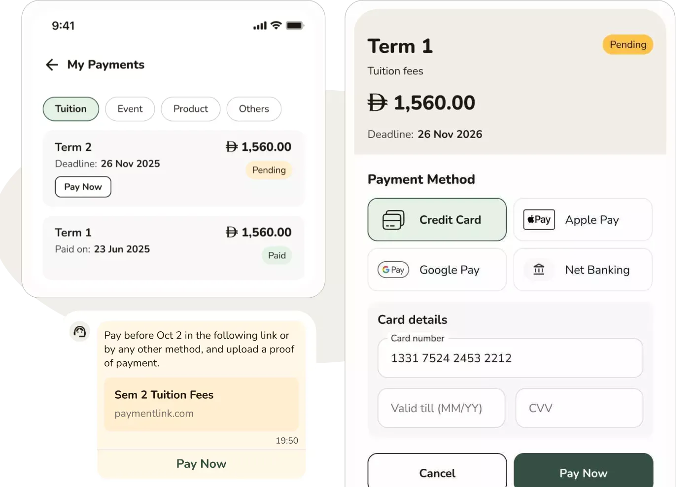This screenshot has width=695, height=487.
Task: Open the paymentlink.com link
Action: [x=154, y=413]
